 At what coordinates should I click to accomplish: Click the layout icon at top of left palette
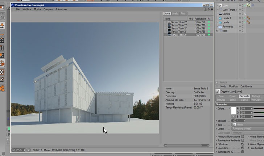click(2, 8)
